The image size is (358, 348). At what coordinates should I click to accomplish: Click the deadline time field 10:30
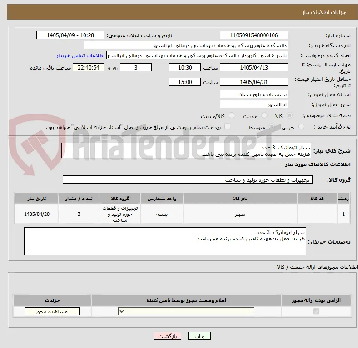[185, 67]
